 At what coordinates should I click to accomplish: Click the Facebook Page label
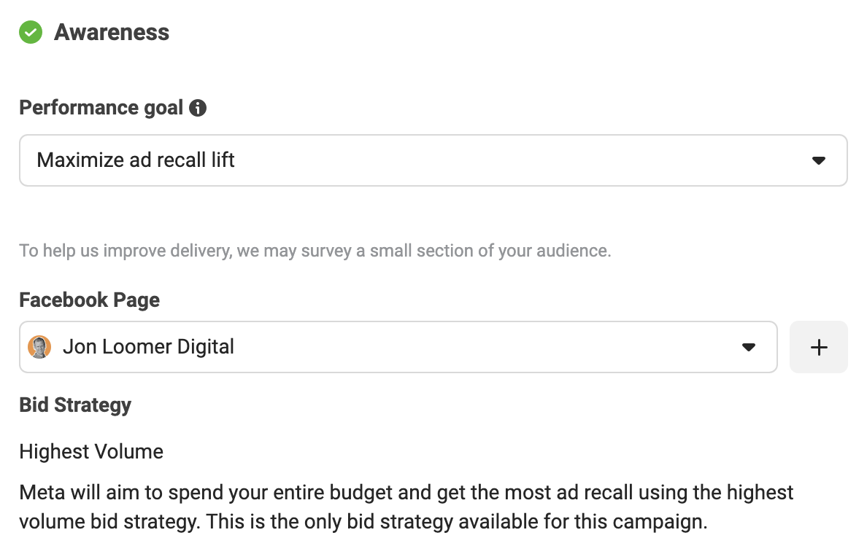(x=90, y=300)
